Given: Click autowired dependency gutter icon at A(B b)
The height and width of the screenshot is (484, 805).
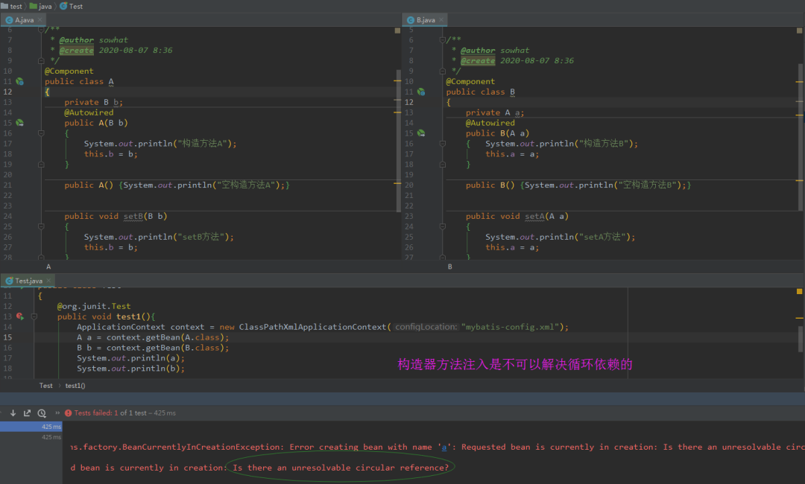Looking at the screenshot, I should 19,123.
